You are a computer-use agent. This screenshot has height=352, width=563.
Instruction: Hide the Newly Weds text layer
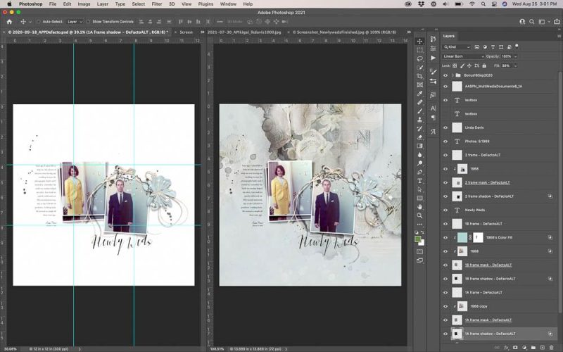pyautogui.click(x=445, y=210)
